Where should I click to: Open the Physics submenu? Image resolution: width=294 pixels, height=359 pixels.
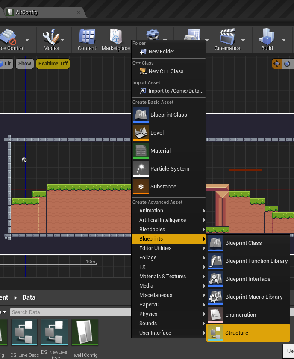click(x=169, y=314)
